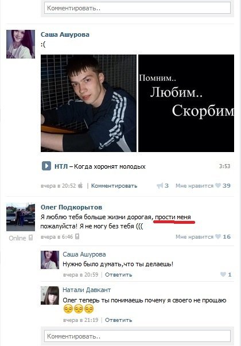Like Олег Подкорытов's post heart icon

[218, 236]
